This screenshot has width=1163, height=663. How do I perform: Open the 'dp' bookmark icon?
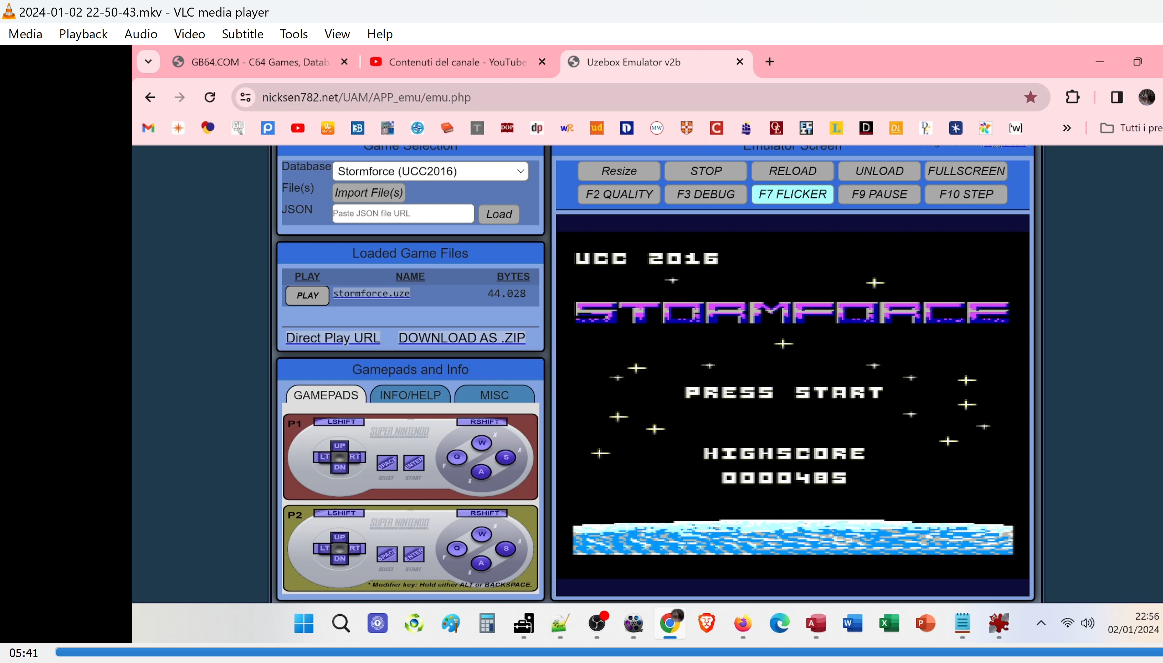tap(537, 128)
